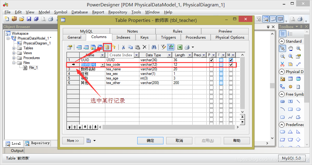Select the Zoom In tool in Toolbox
Screen dimensions: 312x165
coord(298,48)
